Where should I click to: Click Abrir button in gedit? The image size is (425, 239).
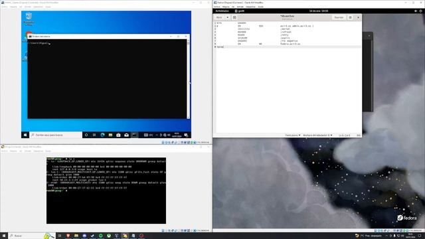coord(219,17)
